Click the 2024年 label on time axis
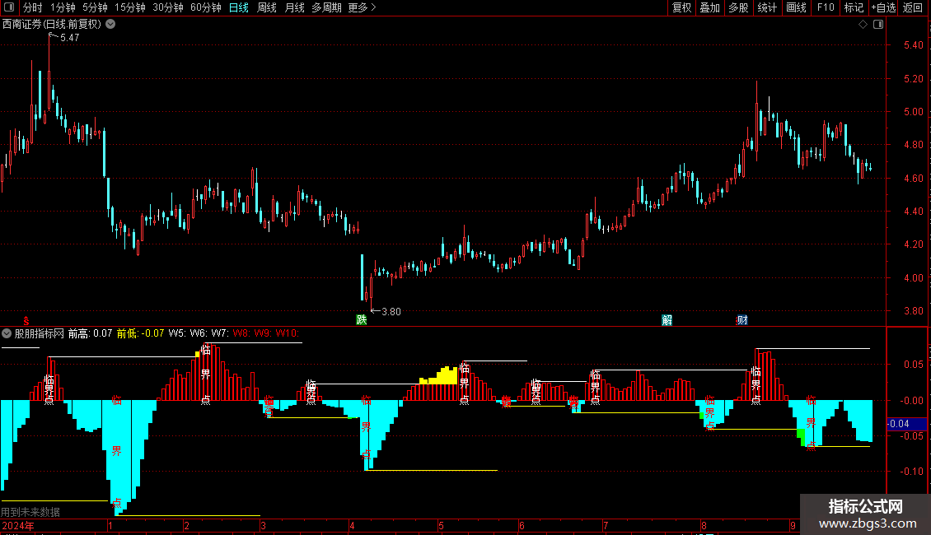The image size is (931, 535). click(18, 526)
